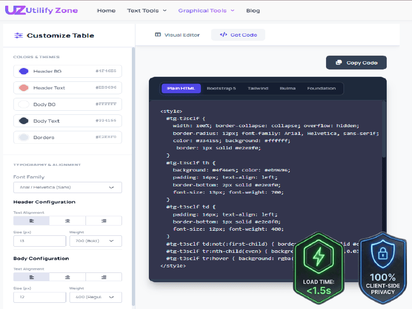Image resolution: width=412 pixels, height=309 pixels.
Task: Click the UZ Utilify Zone logo
Action: 41,10
